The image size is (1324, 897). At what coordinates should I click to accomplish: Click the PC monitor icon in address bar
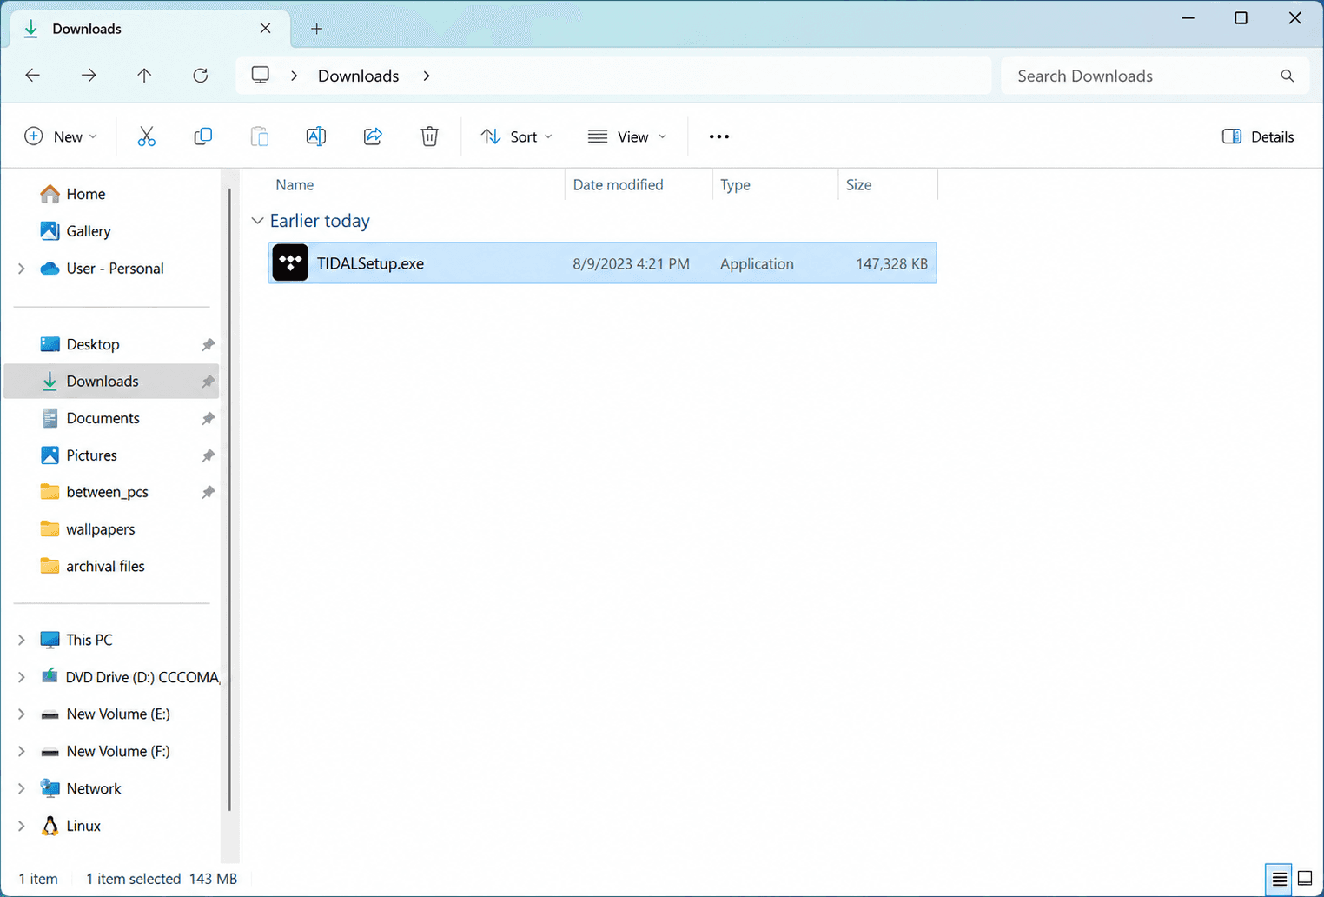click(261, 76)
